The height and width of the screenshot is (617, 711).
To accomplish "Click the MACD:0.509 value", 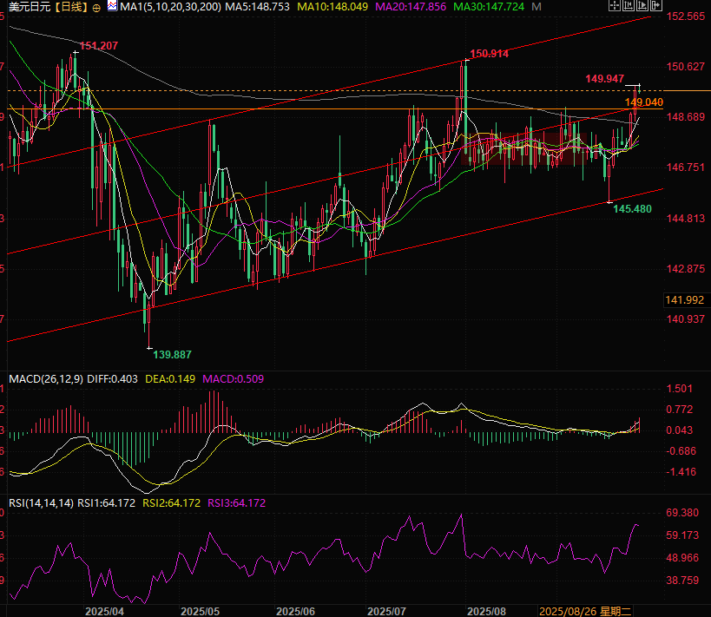I will [x=233, y=379].
